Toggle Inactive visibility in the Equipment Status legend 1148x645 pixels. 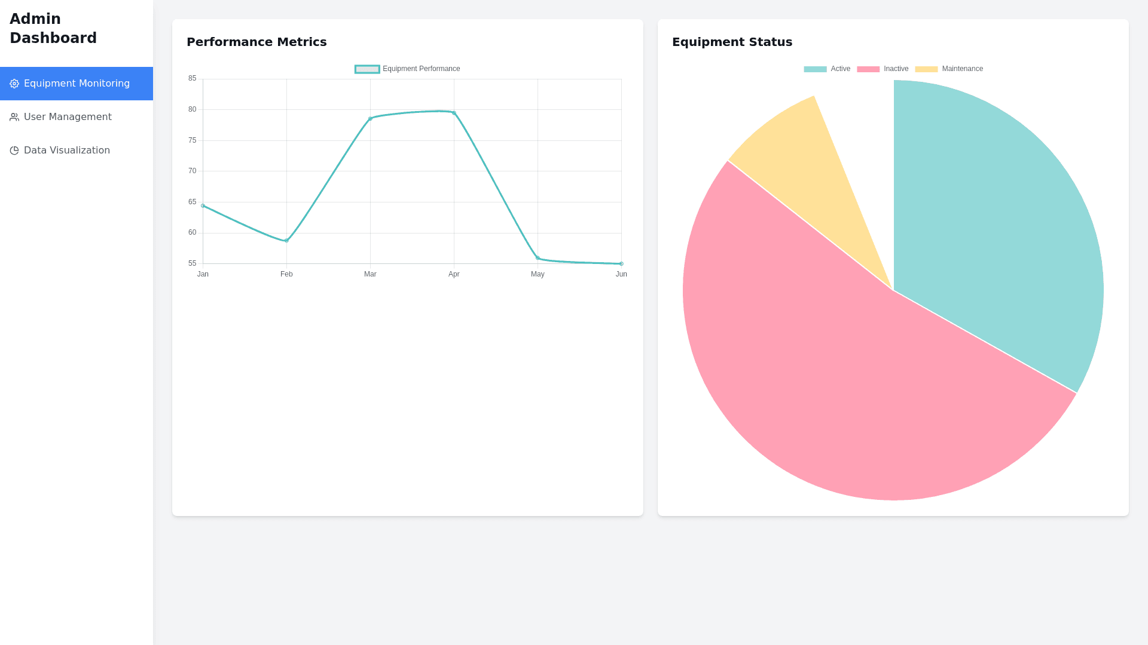(x=895, y=69)
